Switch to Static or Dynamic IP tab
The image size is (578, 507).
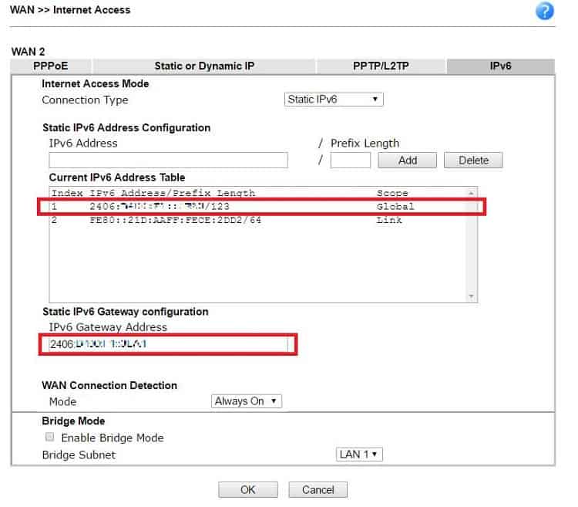pyautogui.click(x=204, y=66)
